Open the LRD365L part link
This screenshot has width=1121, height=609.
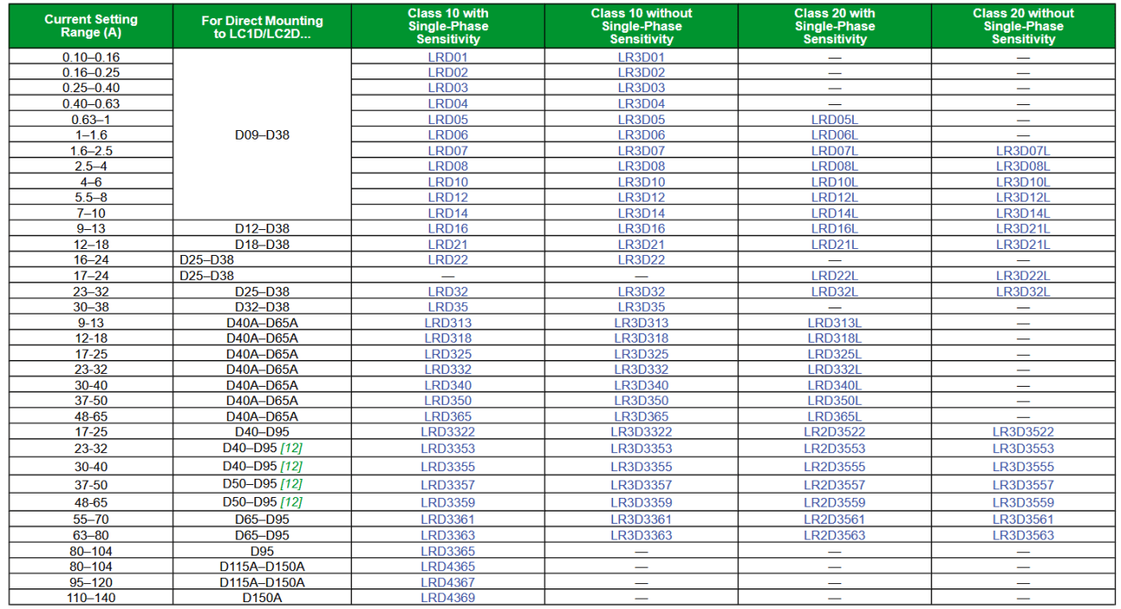click(x=834, y=416)
